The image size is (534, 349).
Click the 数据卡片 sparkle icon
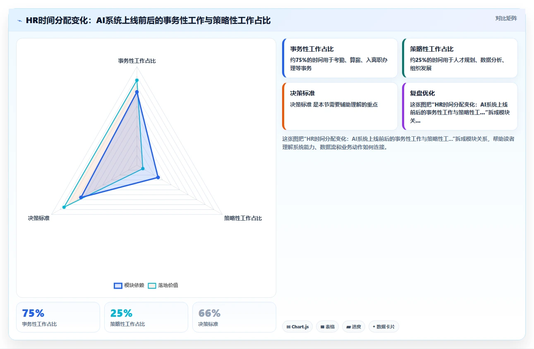coord(374,327)
